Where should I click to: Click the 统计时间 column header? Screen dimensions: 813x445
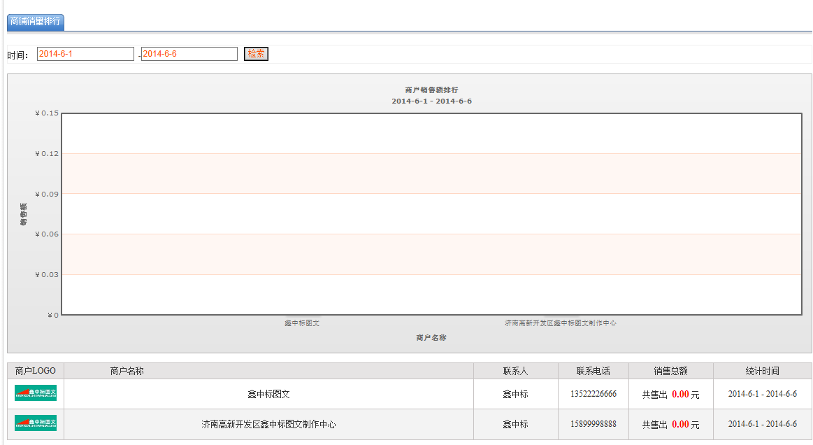(x=762, y=371)
